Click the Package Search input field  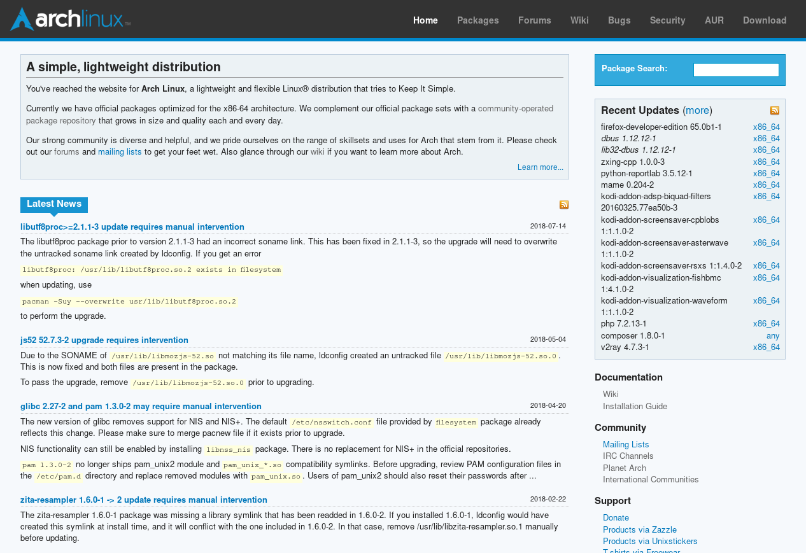click(735, 70)
